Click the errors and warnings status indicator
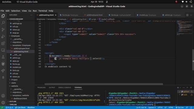This screenshot has width=194, height=109. pyautogui.click(x=9, y=107)
